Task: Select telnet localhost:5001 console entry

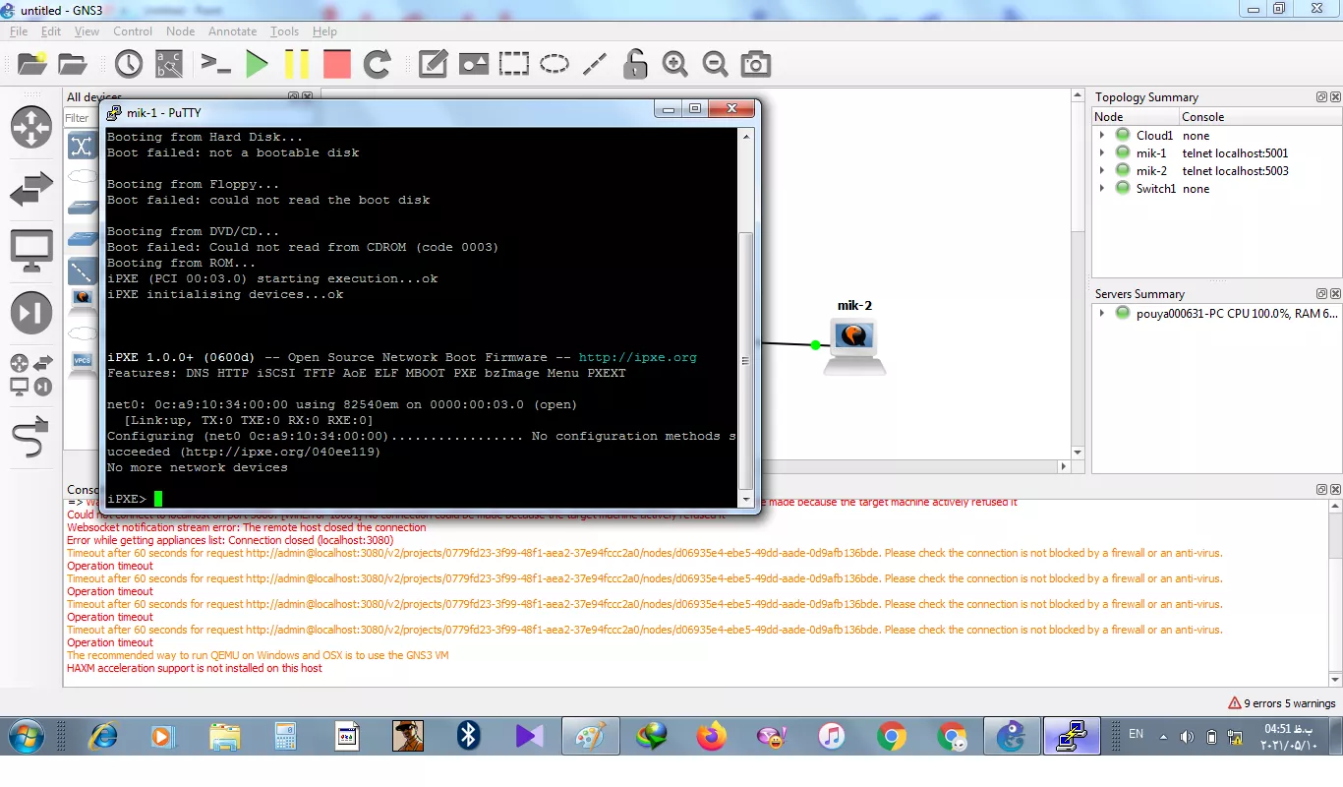Action: [x=1235, y=153]
